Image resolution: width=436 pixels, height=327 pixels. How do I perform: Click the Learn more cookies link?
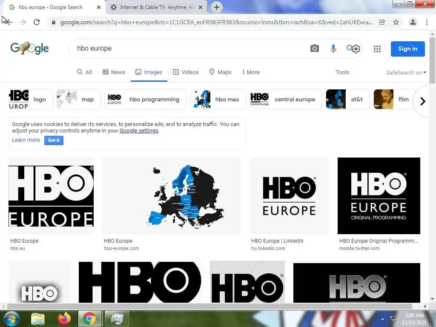pos(26,140)
